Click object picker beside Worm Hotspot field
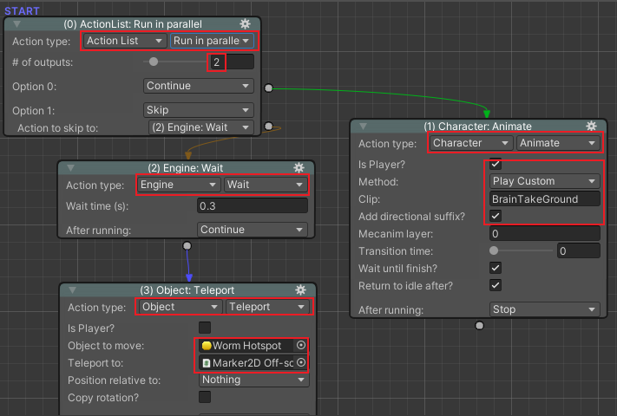Image resolution: width=617 pixels, height=416 pixels. [x=301, y=345]
